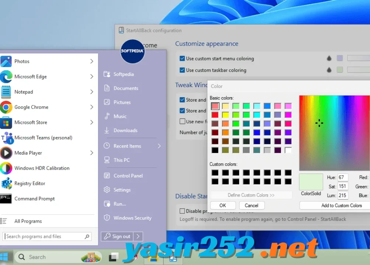Expand Photos submenu arrow

(x=92, y=61)
